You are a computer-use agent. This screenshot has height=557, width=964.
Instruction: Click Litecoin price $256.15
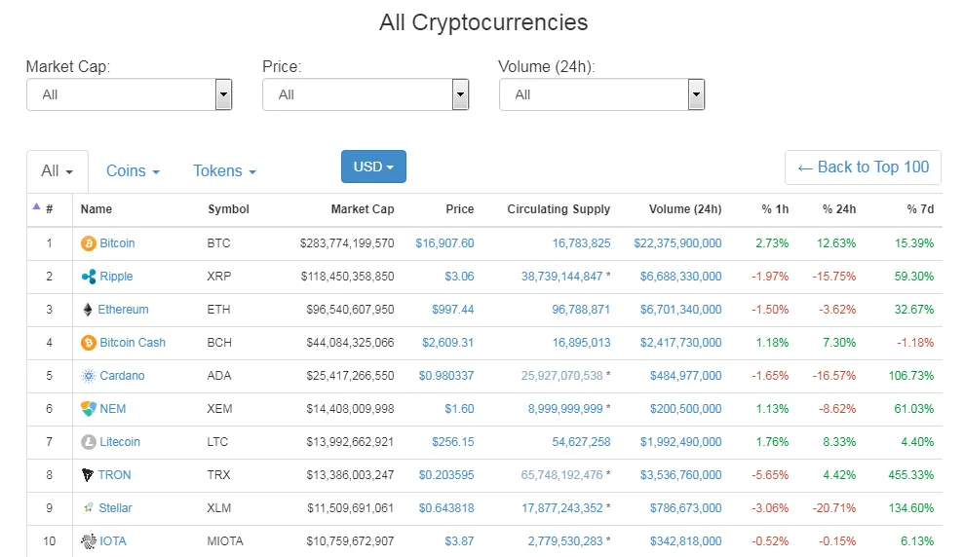452,442
